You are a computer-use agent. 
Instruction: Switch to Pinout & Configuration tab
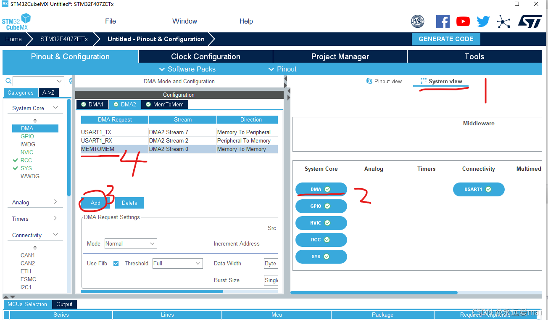70,57
